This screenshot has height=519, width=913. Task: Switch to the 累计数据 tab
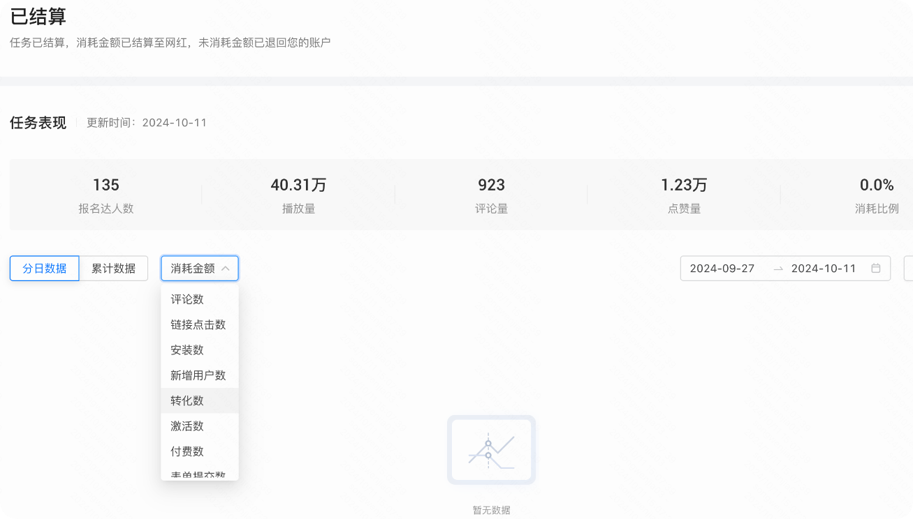coord(114,268)
